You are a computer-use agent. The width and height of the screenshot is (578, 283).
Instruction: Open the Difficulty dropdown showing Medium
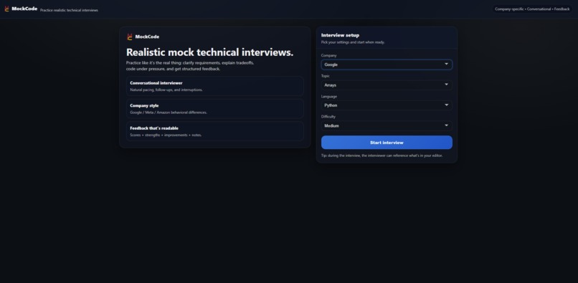pyautogui.click(x=387, y=125)
